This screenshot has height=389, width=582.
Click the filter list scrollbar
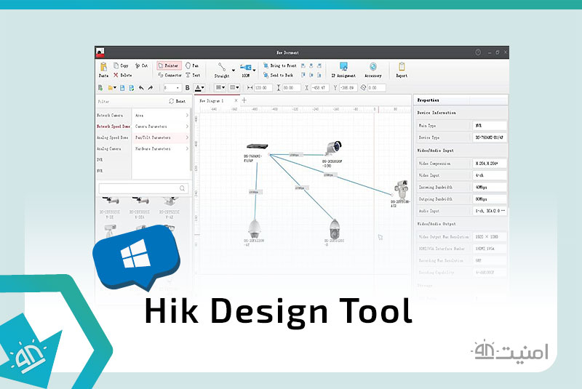coord(191,139)
